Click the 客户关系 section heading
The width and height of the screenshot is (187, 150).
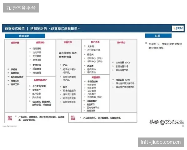(95, 42)
